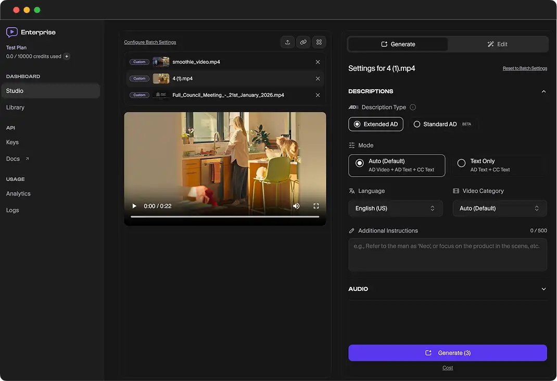Screen dimensions: 557x381
Task: Open the Library section in the sidebar
Action: (x=15, y=107)
